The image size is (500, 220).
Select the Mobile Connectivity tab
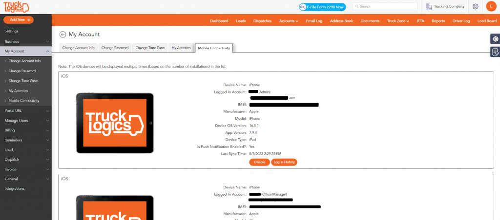point(214,48)
